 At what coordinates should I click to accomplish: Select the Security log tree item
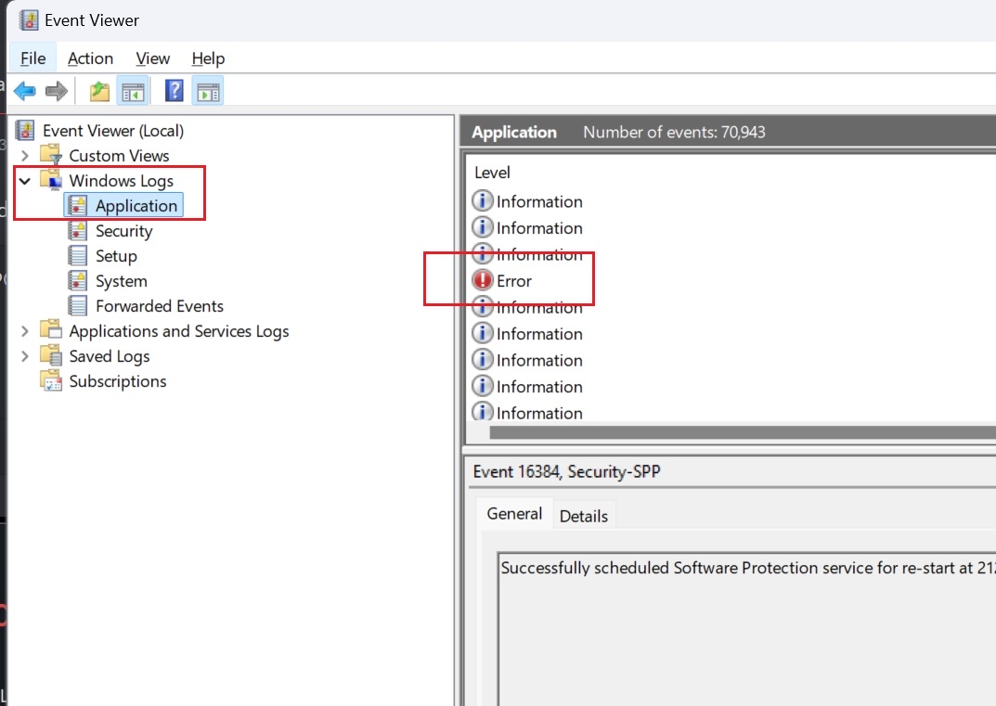coord(123,231)
